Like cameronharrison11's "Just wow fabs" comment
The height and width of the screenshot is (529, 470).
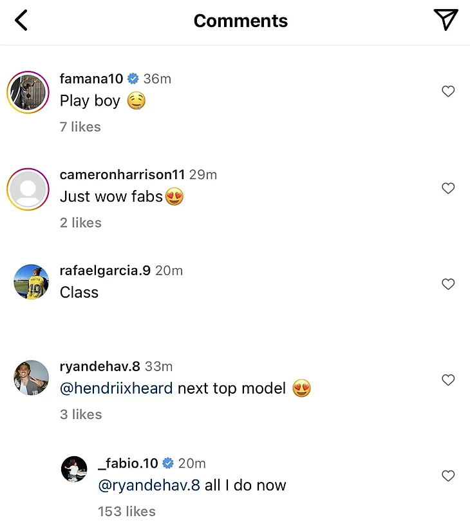448,188
